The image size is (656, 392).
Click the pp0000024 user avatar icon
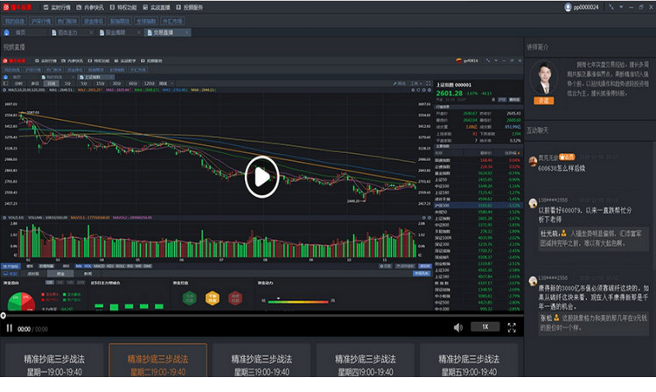569,7
